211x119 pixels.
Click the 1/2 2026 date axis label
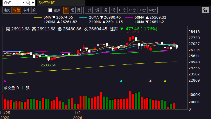[x=78, y=115]
